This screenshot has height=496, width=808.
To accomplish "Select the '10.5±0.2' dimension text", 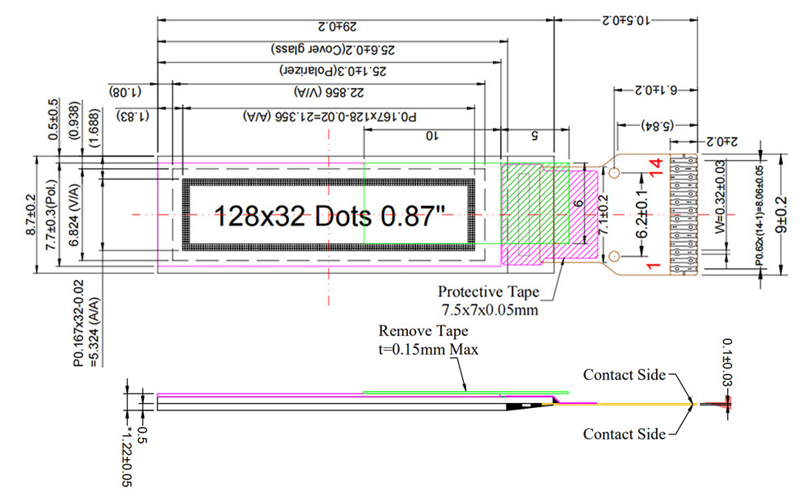I will (625, 20).
